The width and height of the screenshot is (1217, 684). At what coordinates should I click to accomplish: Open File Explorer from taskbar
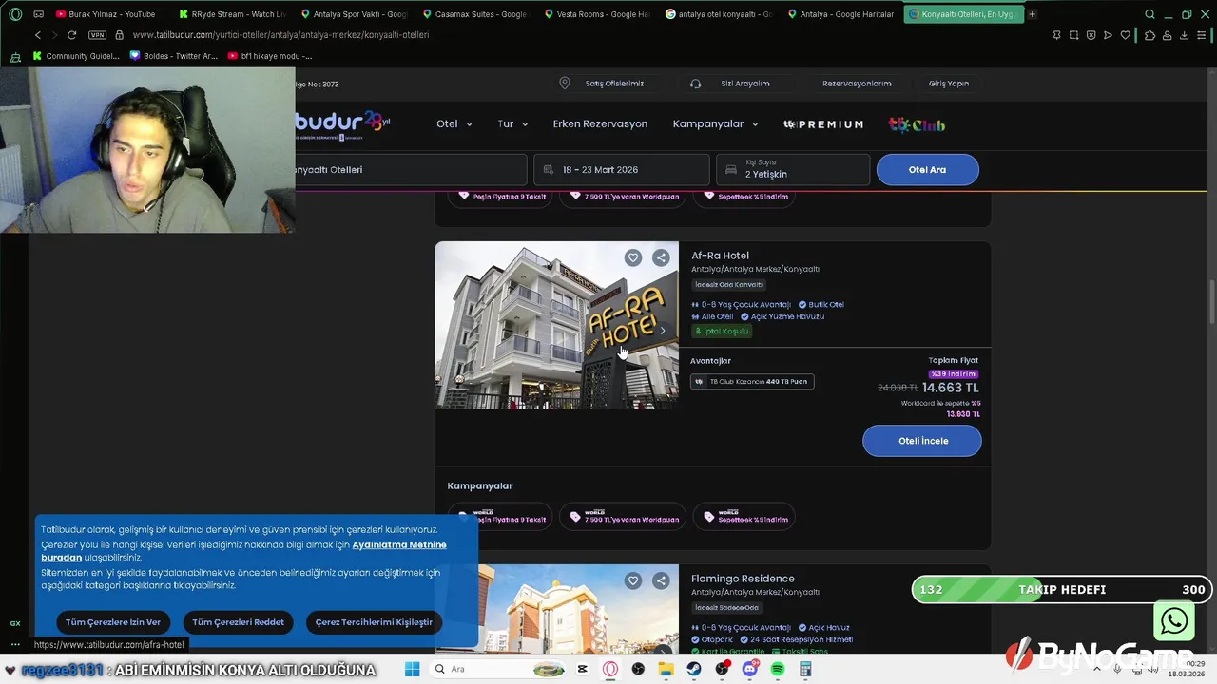666,669
